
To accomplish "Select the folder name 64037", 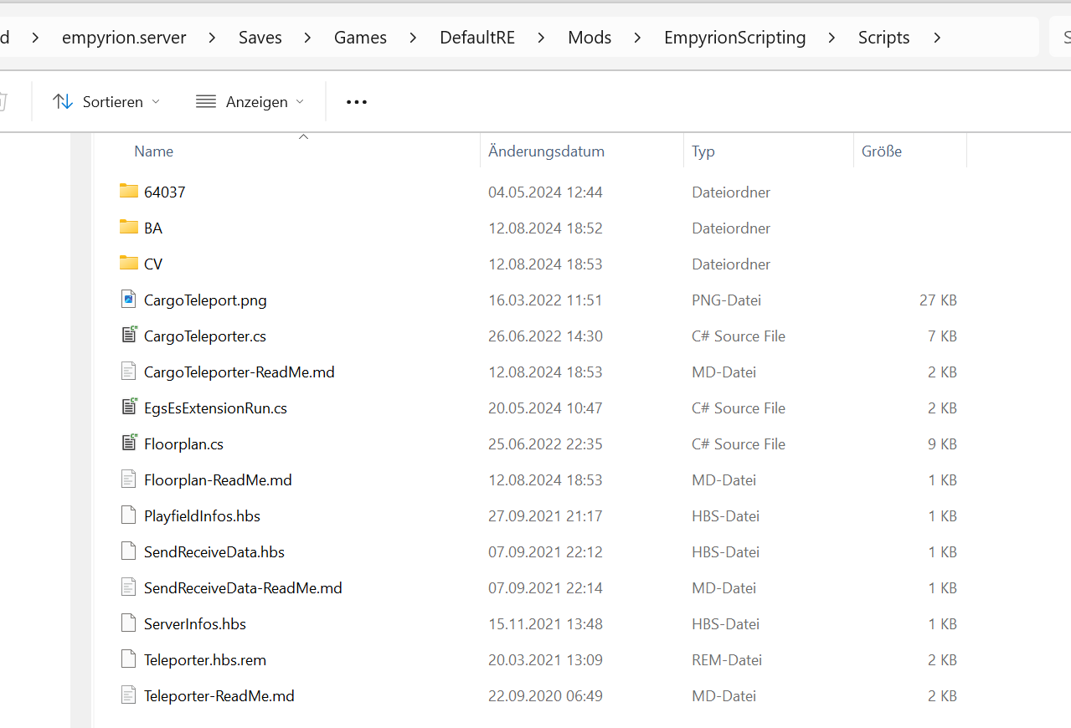I will coord(165,192).
